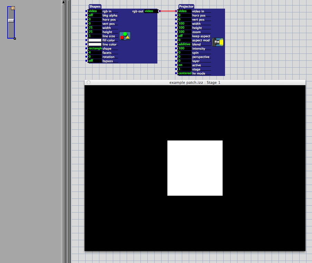The height and width of the screenshot is (263, 312).
Task: Toggle the keep aspect value in Projector
Action: tap(184, 36)
